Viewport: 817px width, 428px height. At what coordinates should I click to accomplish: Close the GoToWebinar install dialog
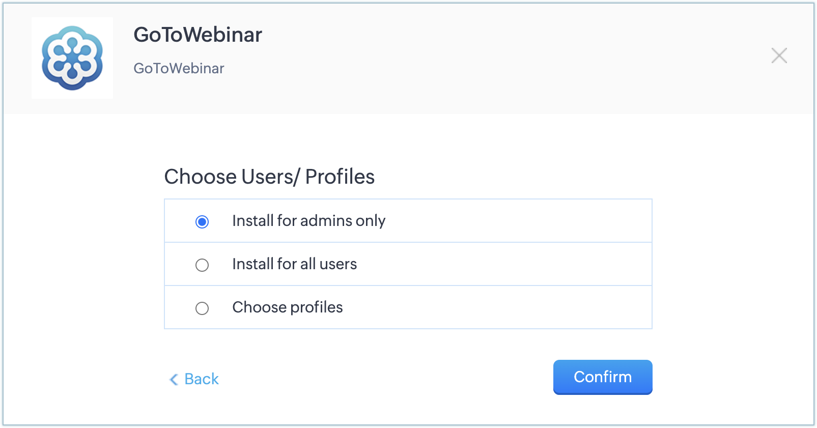tap(779, 55)
